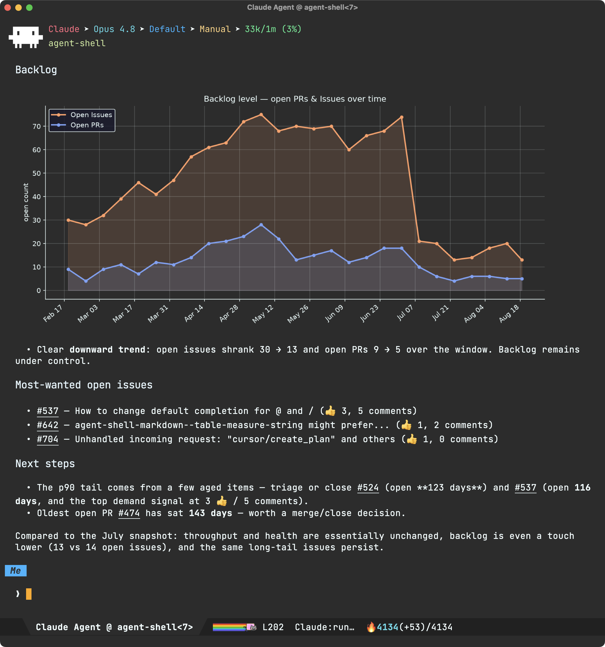Open the Opus 4.8 model selector
This screenshot has height=647, width=605.
[x=114, y=29]
